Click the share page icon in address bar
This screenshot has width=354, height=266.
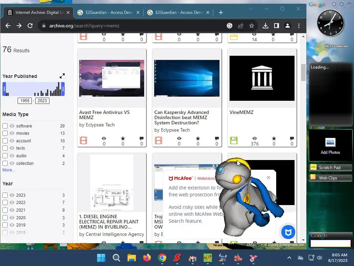241,26
